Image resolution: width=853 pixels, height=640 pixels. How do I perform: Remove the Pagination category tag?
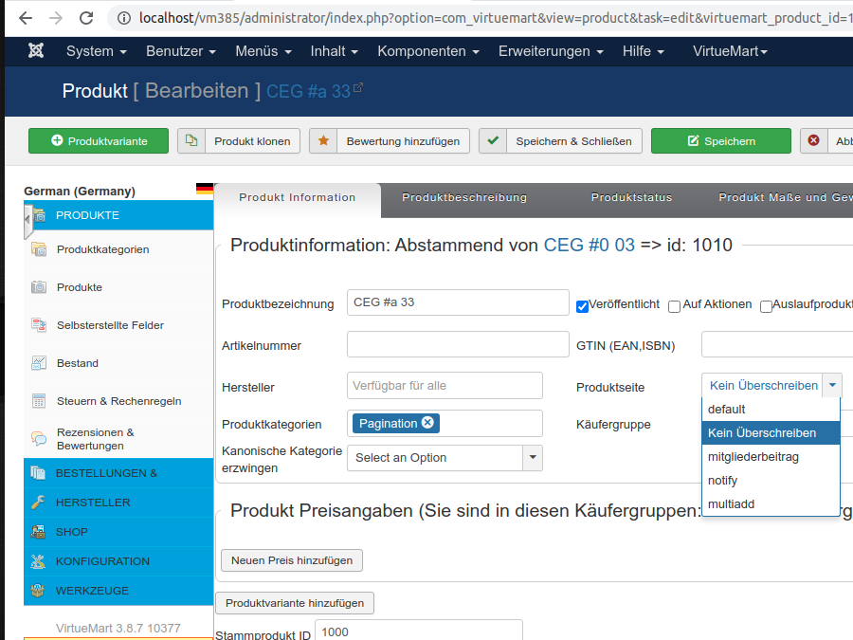[x=427, y=423]
